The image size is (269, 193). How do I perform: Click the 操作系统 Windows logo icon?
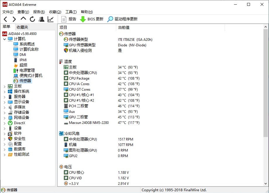click(10, 92)
